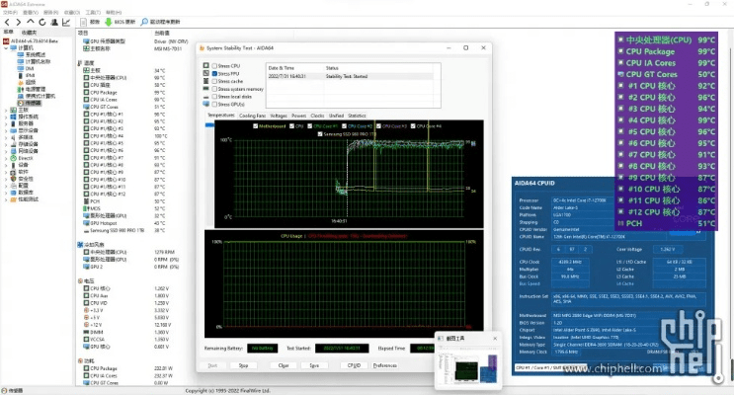Collapse the 计算机 tree node
Image resolution: width=734 pixels, height=395 pixels.
[x=5, y=46]
